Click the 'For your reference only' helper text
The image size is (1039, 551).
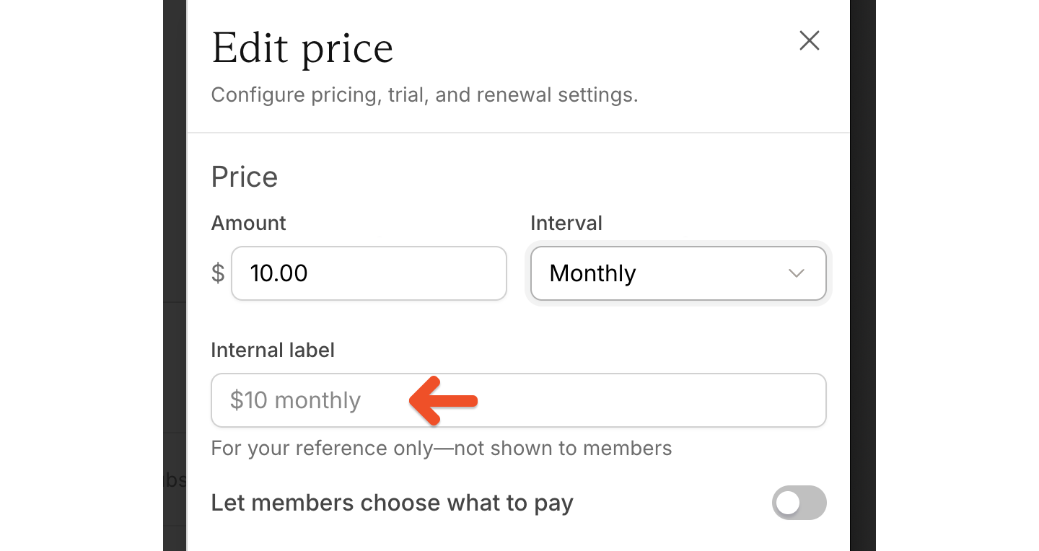(x=441, y=449)
